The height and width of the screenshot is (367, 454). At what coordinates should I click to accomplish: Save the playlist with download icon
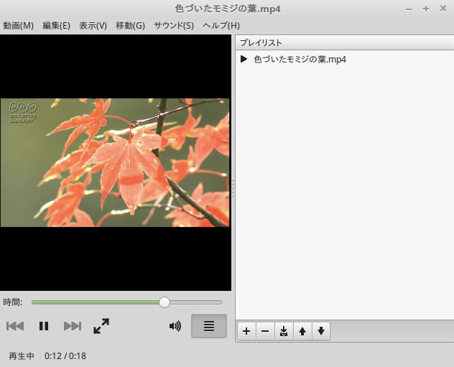coord(284,331)
